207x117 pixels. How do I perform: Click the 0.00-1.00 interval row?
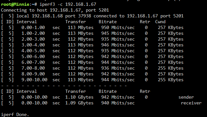92,27
